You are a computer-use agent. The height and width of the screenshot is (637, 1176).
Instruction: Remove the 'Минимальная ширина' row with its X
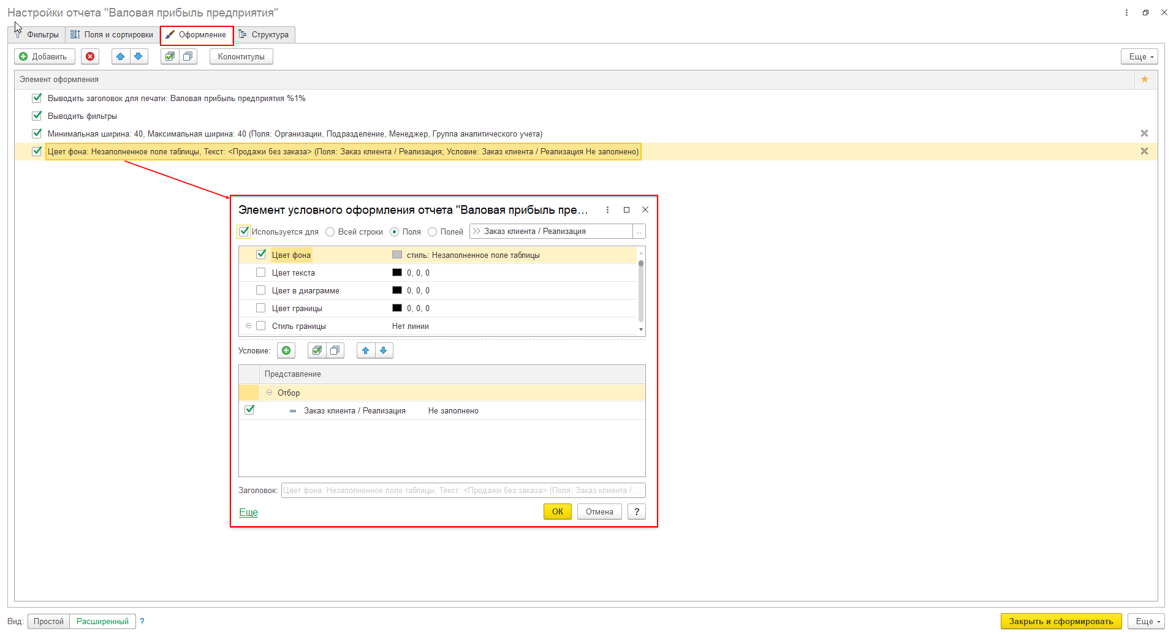point(1144,133)
